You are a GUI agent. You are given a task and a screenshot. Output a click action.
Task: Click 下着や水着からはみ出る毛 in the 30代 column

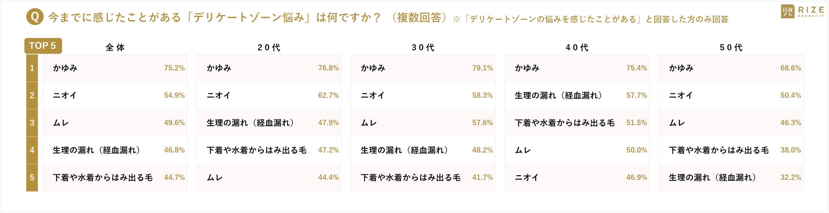click(x=410, y=177)
